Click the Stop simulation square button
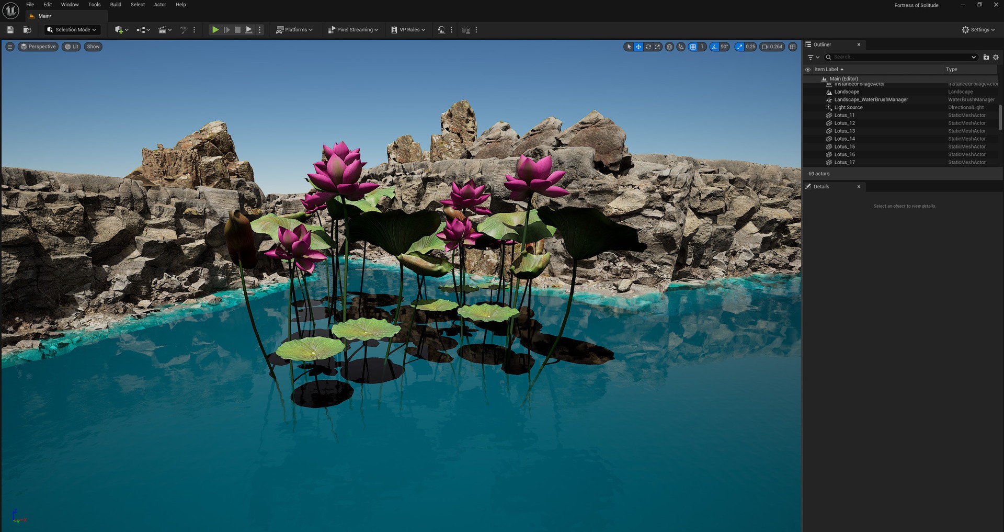 pyautogui.click(x=237, y=30)
